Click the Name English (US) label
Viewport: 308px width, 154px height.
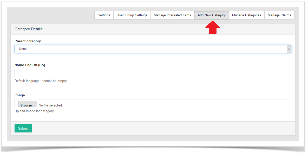(x=30, y=65)
